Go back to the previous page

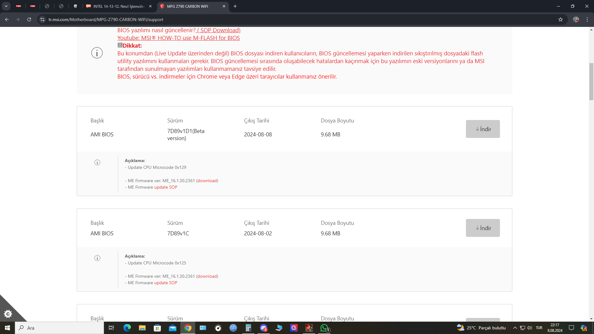pyautogui.click(x=7, y=19)
